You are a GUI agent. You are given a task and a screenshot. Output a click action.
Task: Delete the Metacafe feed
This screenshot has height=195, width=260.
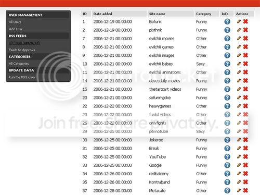click(245, 190)
